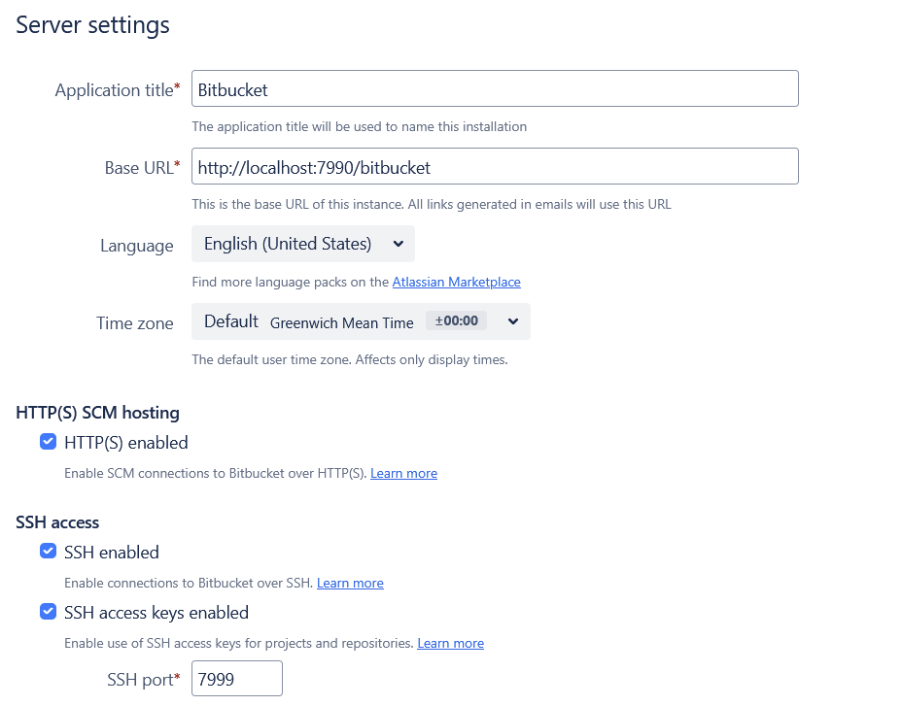Open the Atlassian Marketplace link
The height and width of the screenshot is (706, 902).
[456, 282]
